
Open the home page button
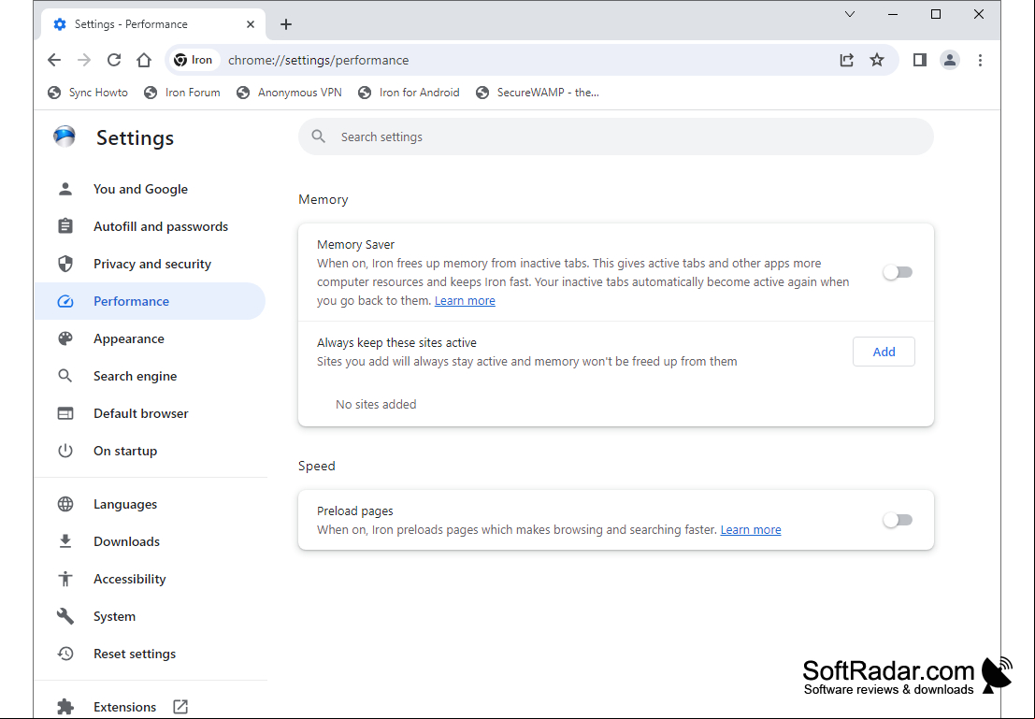pos(144,60)
